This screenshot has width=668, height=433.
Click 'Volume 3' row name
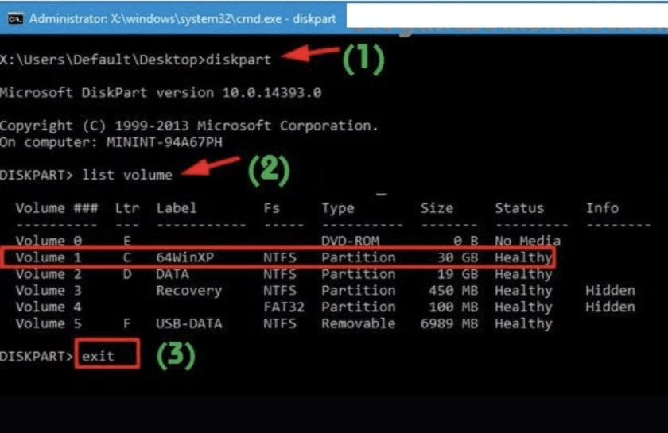click(x=49, y=290)
